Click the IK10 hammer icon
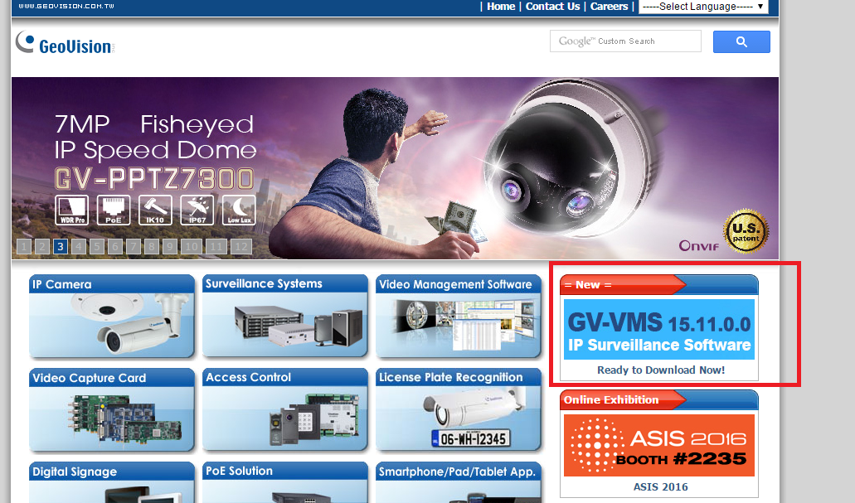 coord(155,210)
